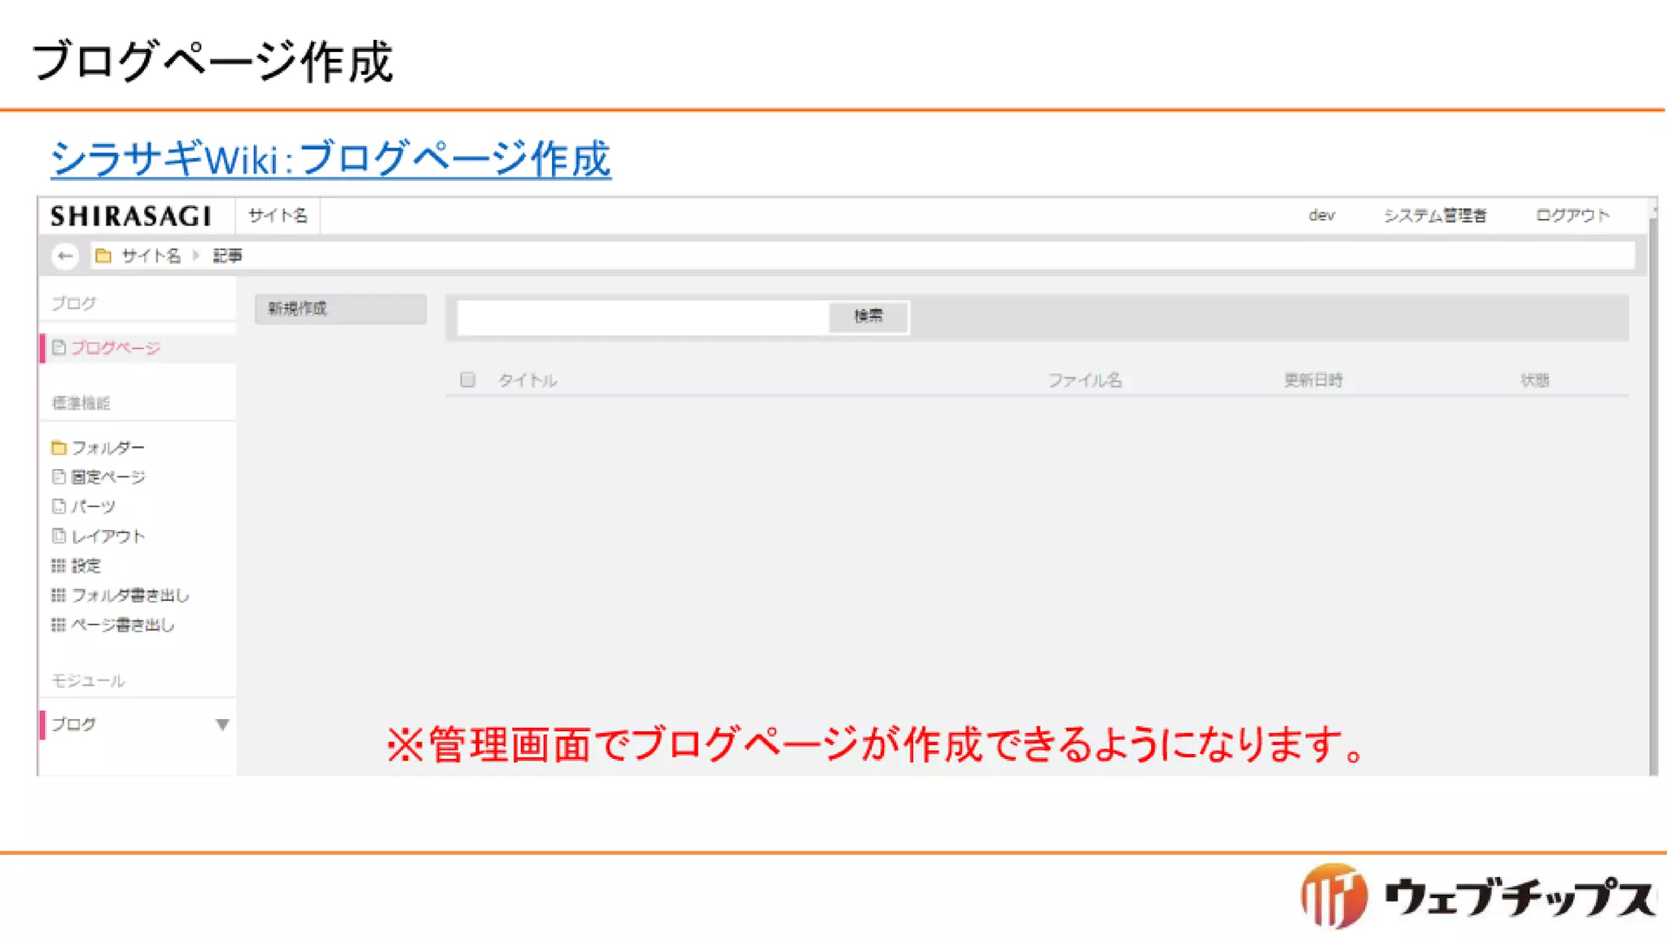Click the folder icon beside フォルダー
Screen dimensions: 1667x938
[59, 448]
